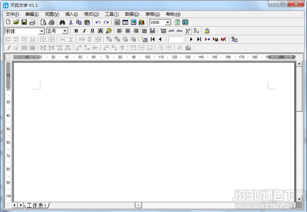The height and width of the screenshot is (212, 307).
Task: Open the 100% zoom dropdown
Action: pyautogui.click(x=167, y=22)
